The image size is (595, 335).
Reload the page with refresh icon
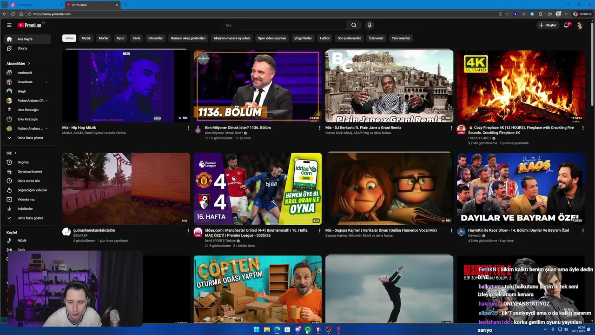13,14
